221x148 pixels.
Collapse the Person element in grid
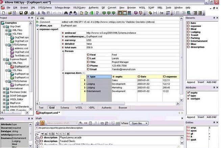63,51
